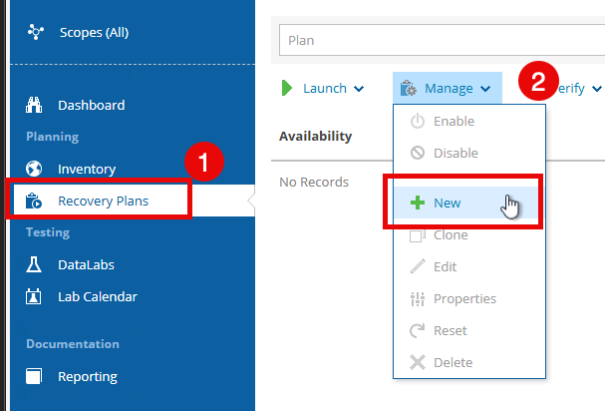Click the Inventory globe icon
The height and width of the screenshot is (411, 605).
[x=34, y=169]
